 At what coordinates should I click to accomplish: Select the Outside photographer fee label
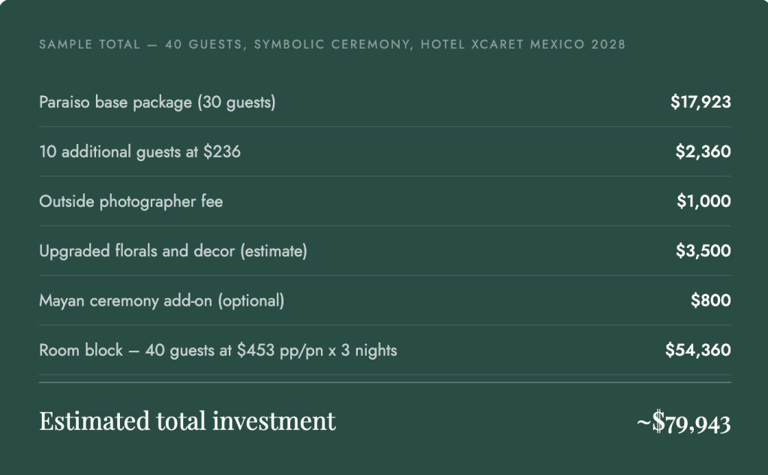point(130,202)
